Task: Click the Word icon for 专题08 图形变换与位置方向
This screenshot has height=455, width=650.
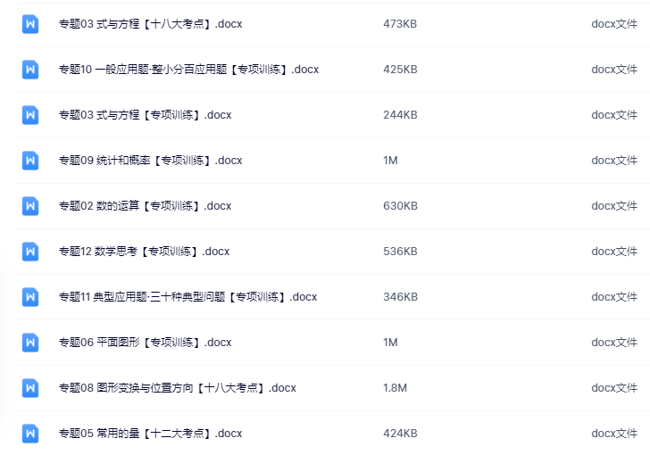Action: point(30,388)
